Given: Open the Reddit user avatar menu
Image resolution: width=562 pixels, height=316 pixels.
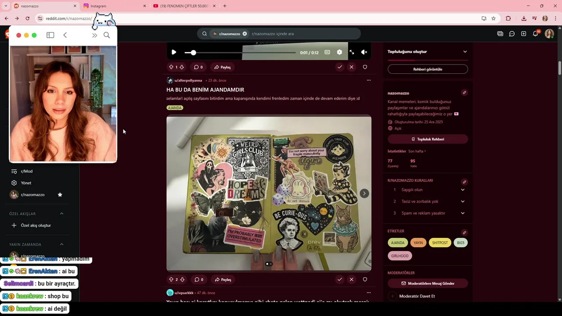Looking at the screenshot, I should 549,34.
